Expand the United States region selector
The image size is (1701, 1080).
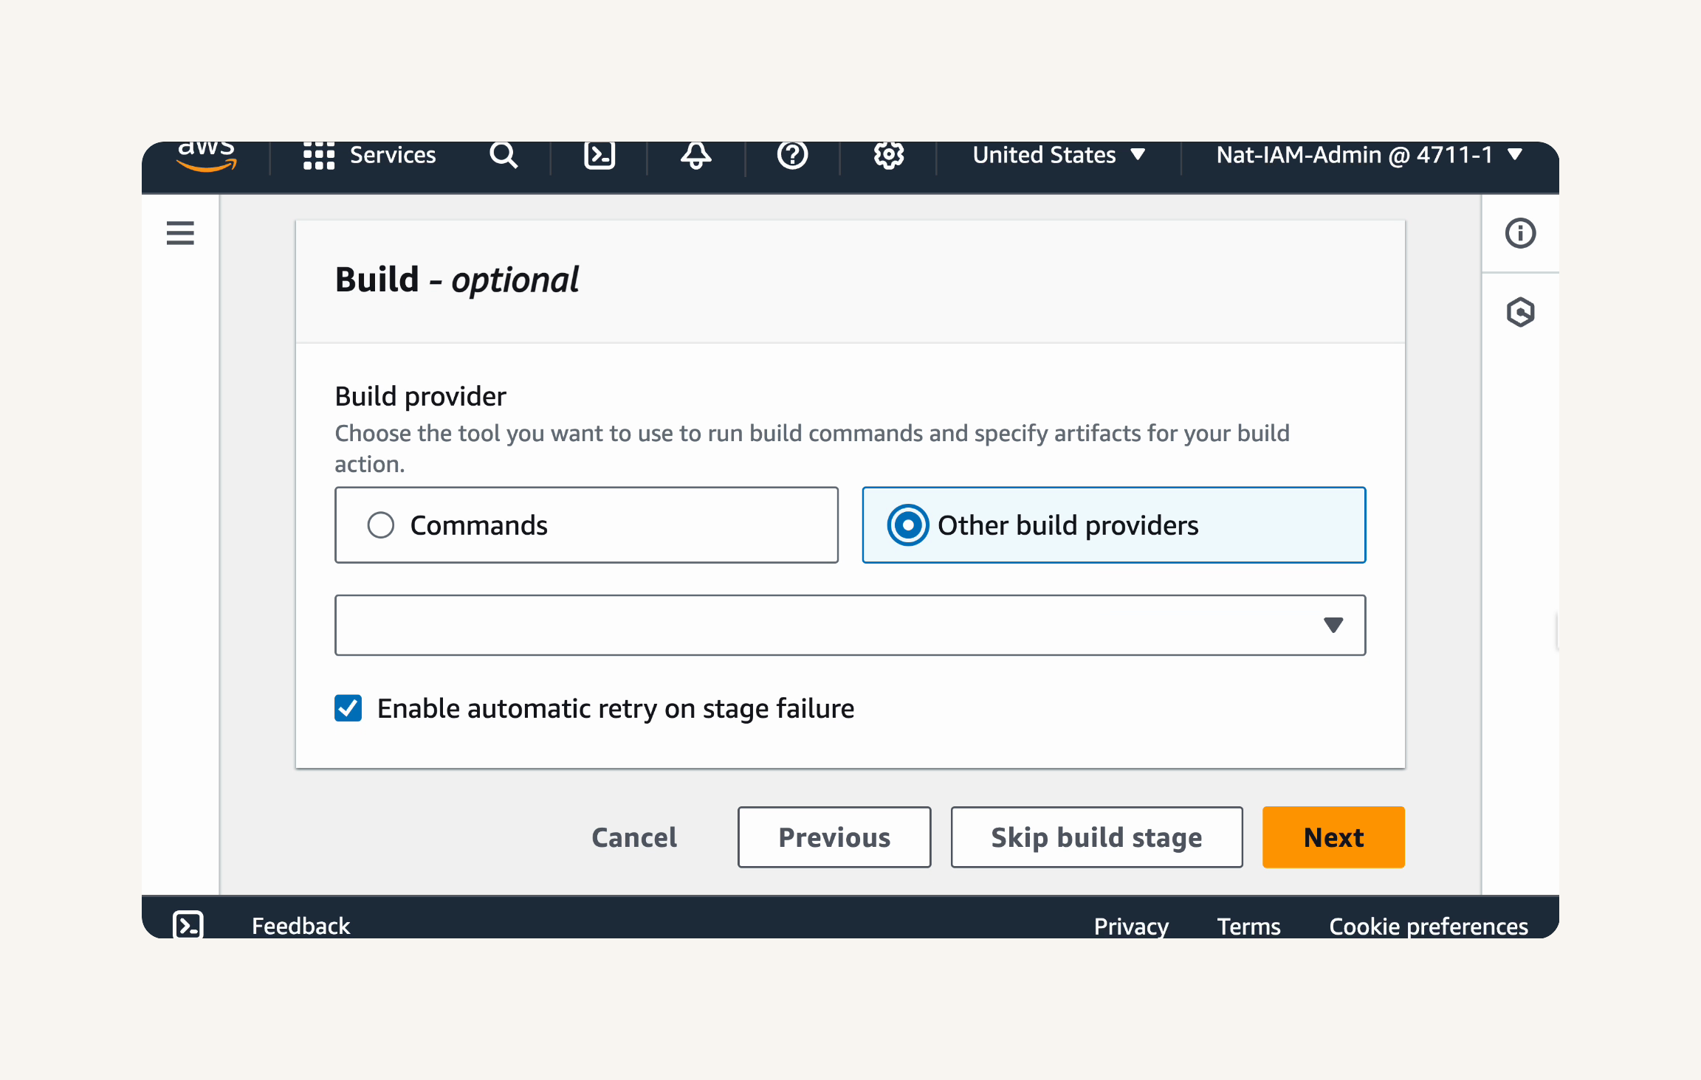tap(1059, 155)
